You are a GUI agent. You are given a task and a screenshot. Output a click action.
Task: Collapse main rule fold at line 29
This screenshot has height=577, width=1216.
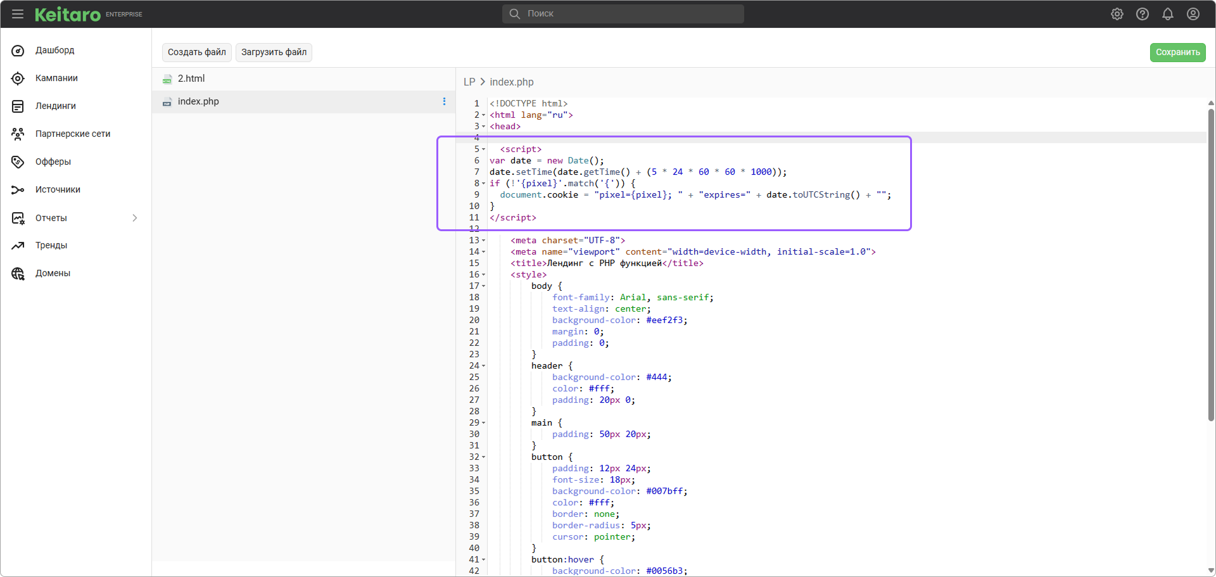[484, 423]
